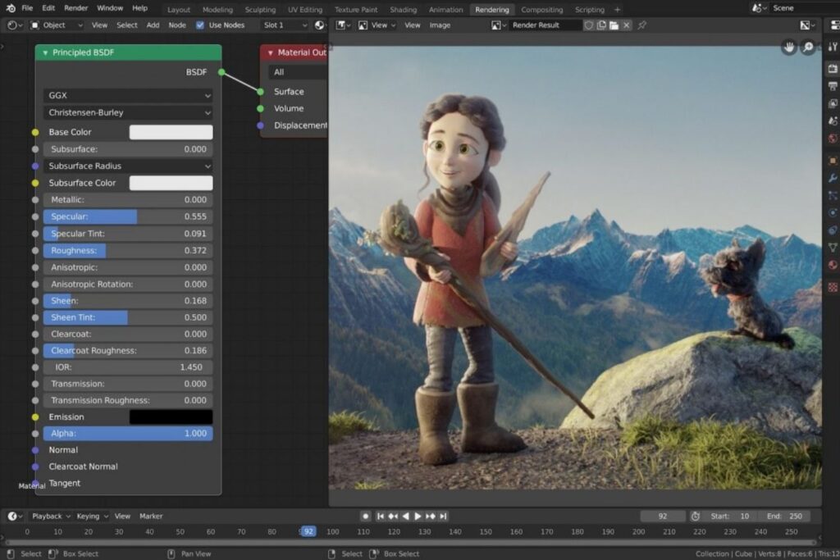840x560 pixels.
Task: Open the Slot 1 material dropdown
Action: click(285, 25)
